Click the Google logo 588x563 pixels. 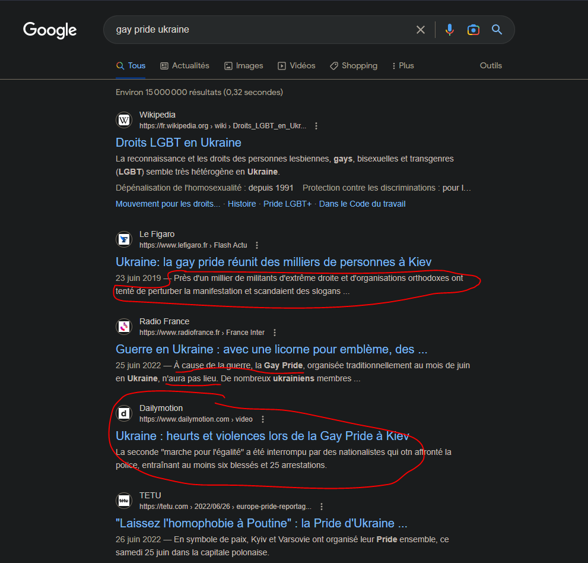point(50,30)
